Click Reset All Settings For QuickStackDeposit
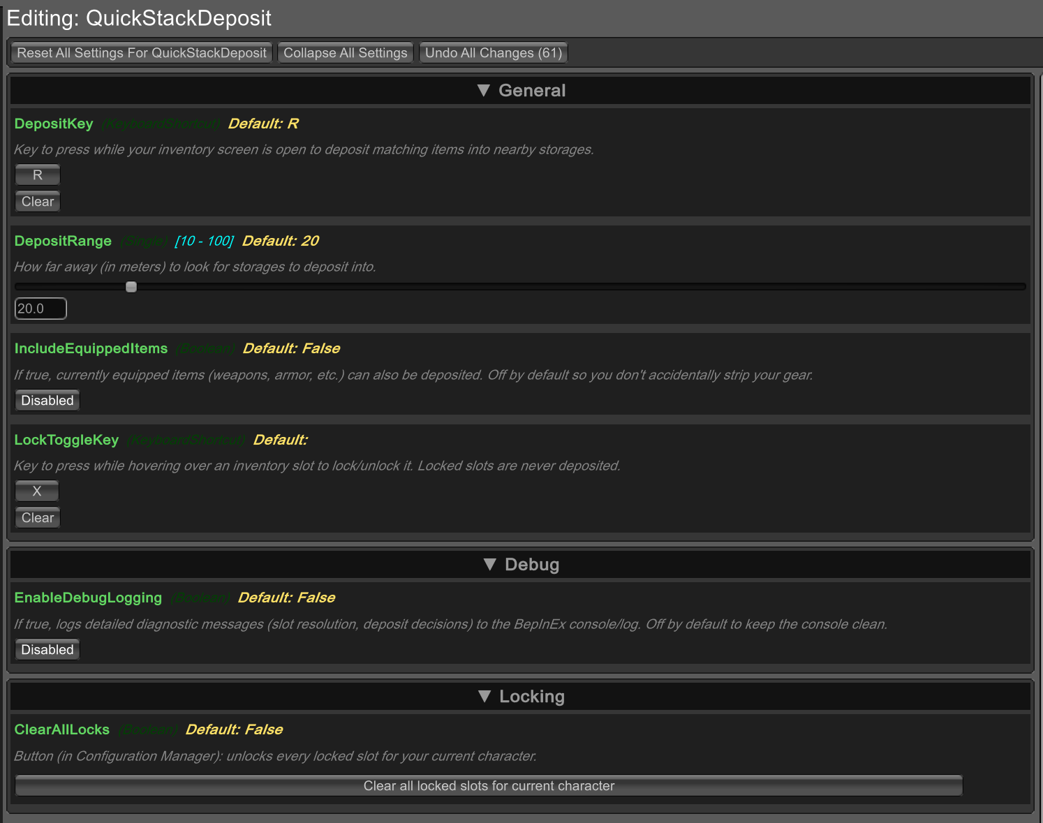 (142, 53)
